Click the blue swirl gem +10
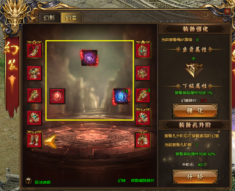235x191 pixels. [x=121, y=96]
